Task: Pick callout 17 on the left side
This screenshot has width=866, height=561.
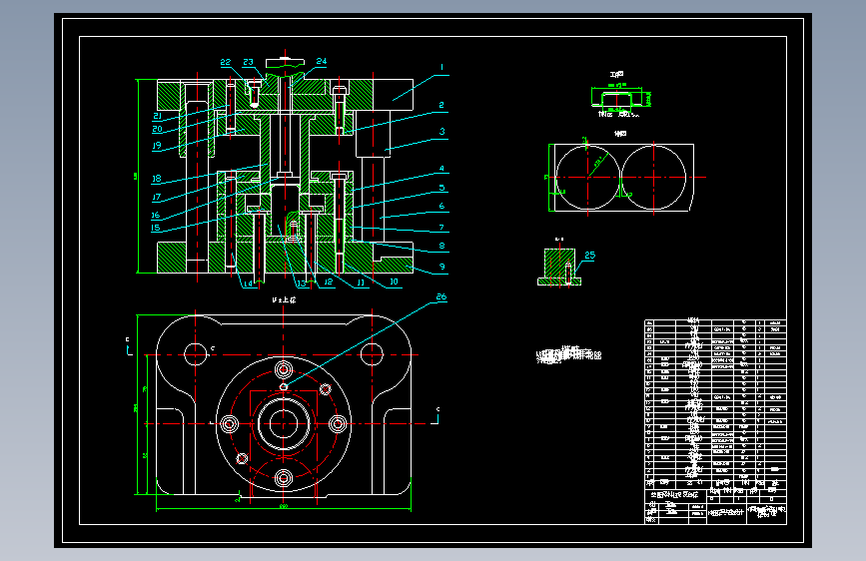Action: [x=156, y=197]
